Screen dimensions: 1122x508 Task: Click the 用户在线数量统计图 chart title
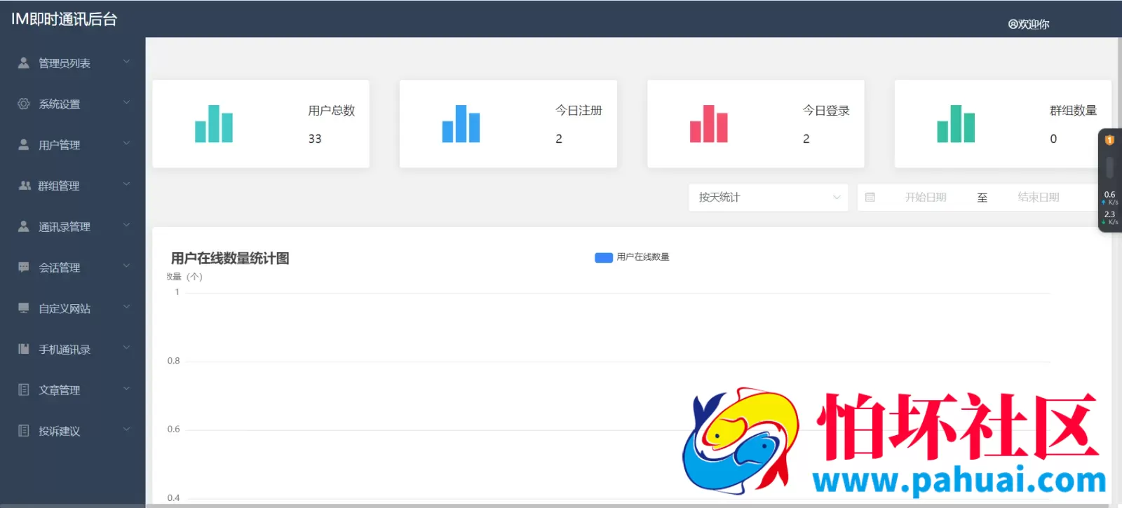click(x=230, y=259)
